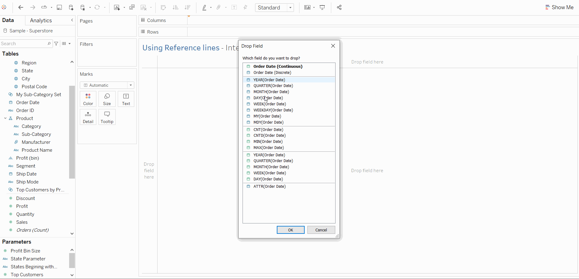Click the Save workbook icon
The width and height of the screenshot is (579, 279).
pyautogui.click(x=59, y=8)
